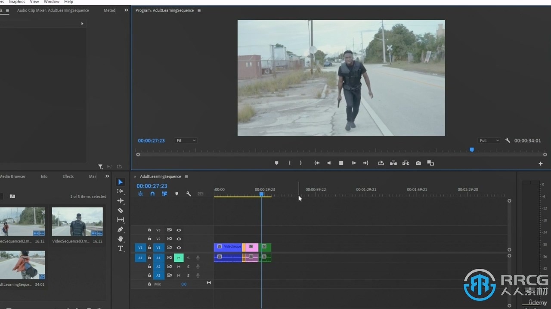This screenshot has height=309, width=551.
Task: Close the AdultLearningSequence timeline tab
Action: [135, 176]
